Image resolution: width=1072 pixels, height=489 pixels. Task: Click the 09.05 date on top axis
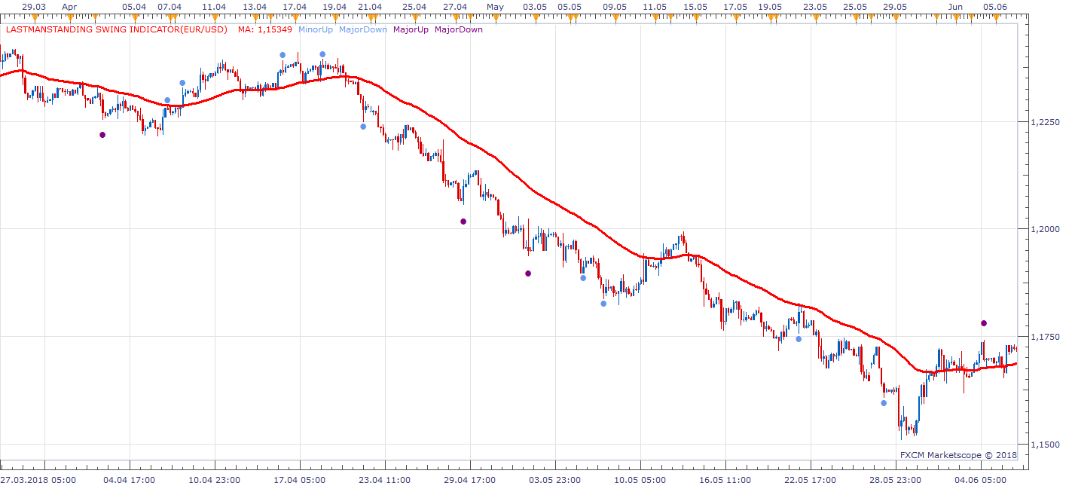tap(615, 7)
